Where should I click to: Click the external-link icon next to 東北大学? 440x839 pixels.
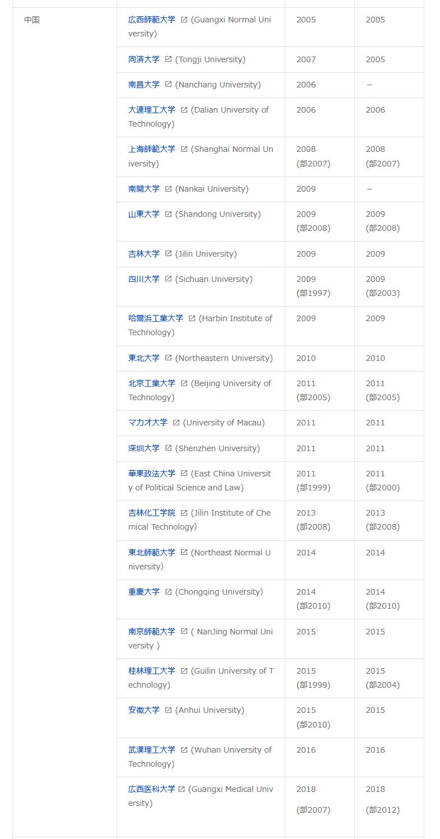click(x=168, y=358)
